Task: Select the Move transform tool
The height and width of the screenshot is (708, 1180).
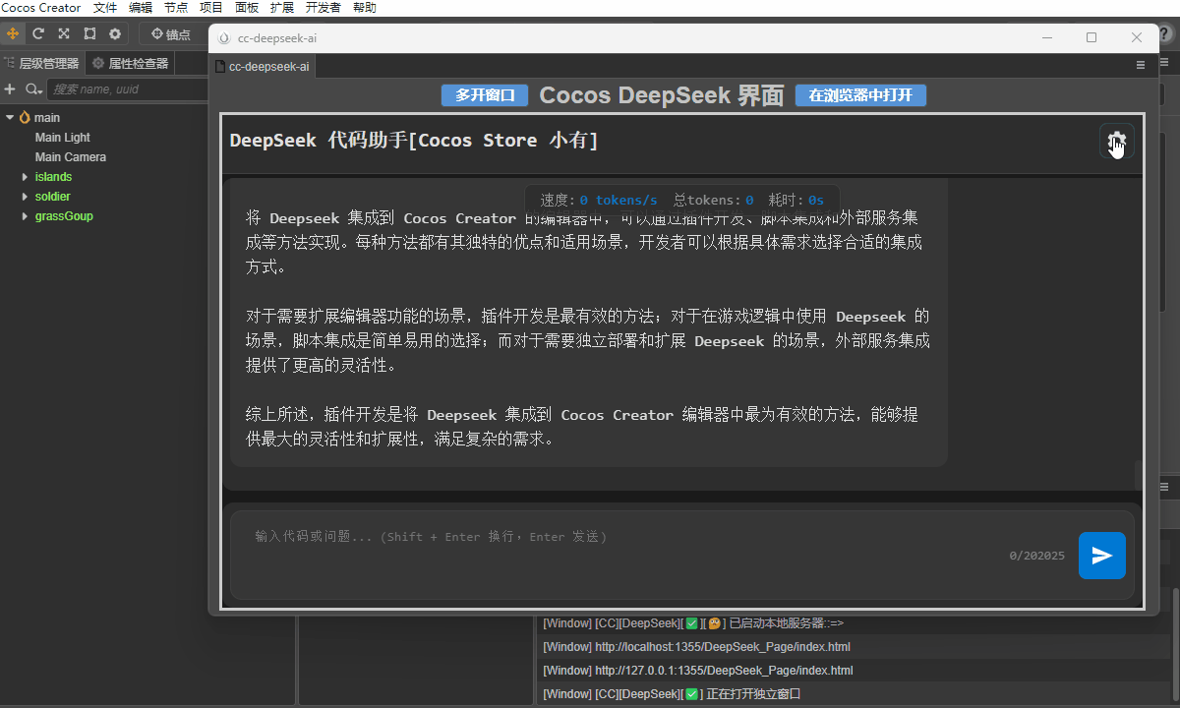Action: (x=13, y=33)
